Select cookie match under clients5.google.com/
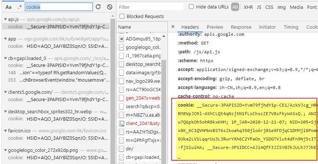 point(56,99)
